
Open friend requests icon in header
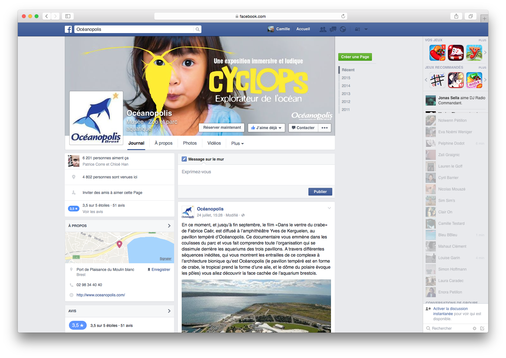[x=323, y=29]
